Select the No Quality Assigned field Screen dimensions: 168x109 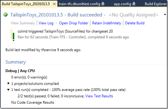tap(134, 15)
